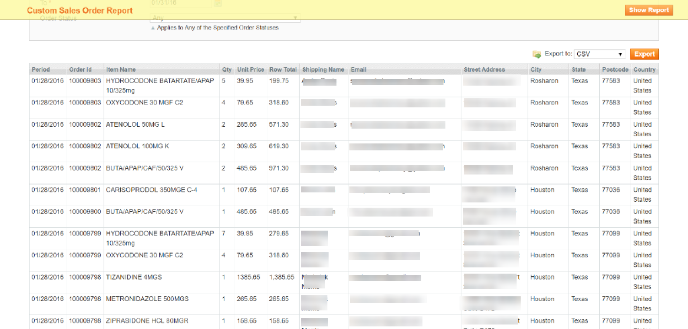688x329 pixels.
Task: Click the ZIPRASIDONE HCL 80MGR item name
Action: (x=147, y=321)
